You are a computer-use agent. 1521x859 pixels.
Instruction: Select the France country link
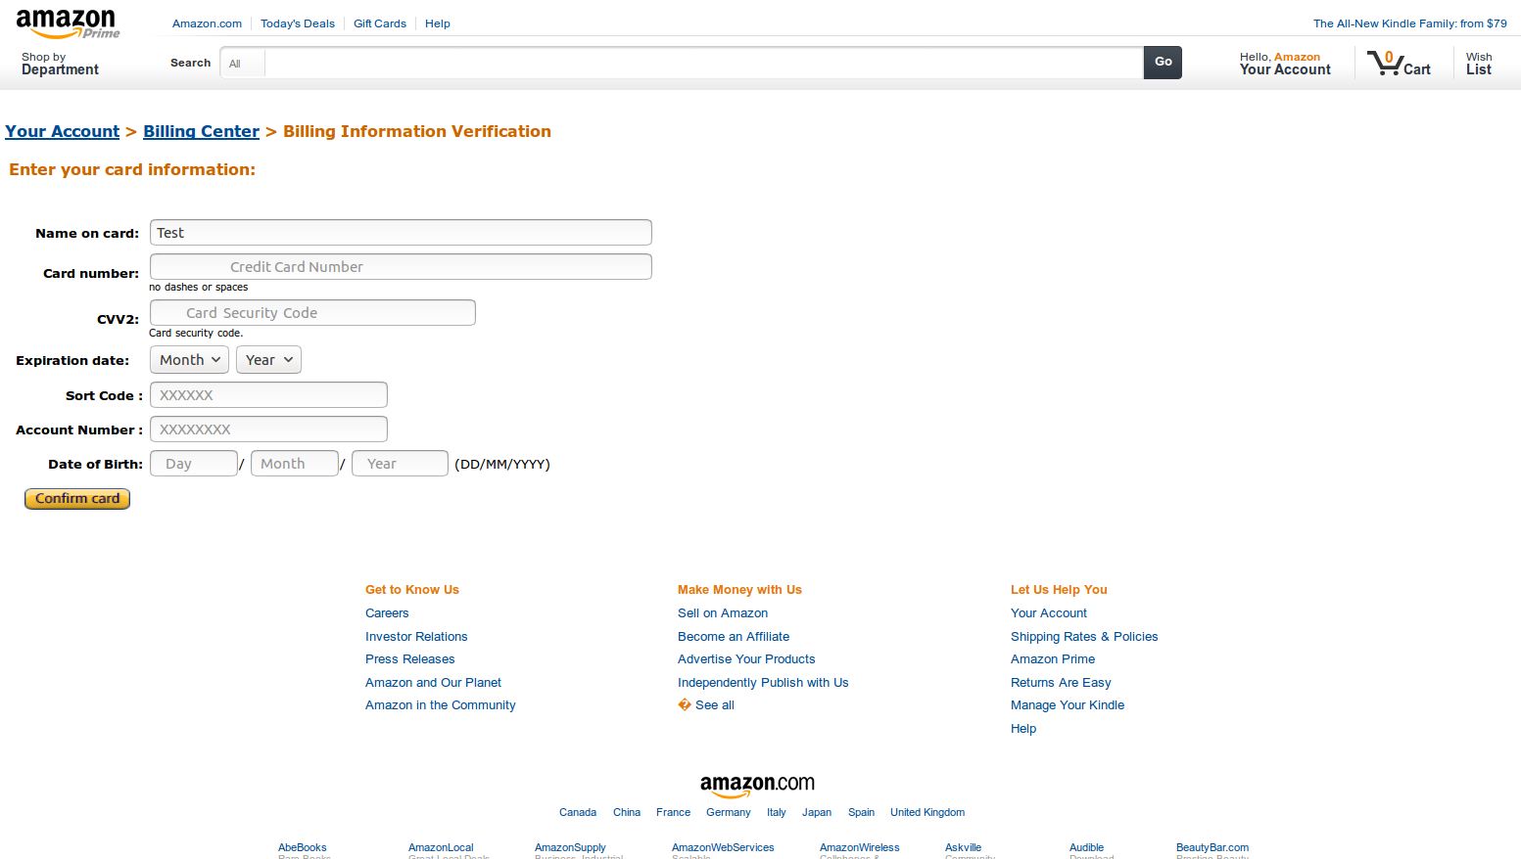point(673,813)
